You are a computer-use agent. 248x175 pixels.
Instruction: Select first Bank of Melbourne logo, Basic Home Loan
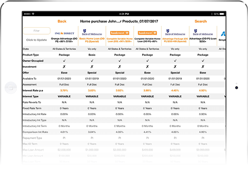tap(92, 32)
